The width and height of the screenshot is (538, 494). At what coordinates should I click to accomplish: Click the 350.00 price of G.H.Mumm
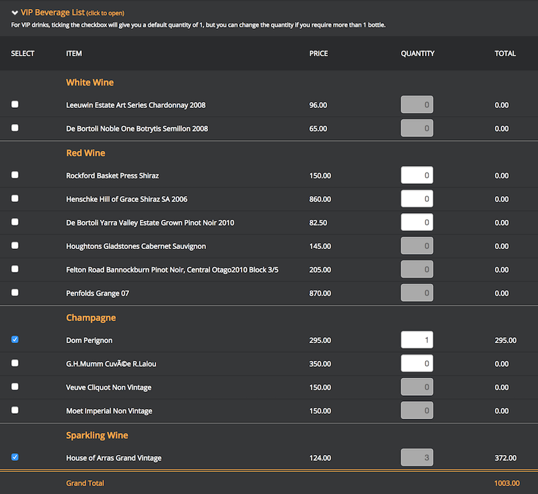320,363
